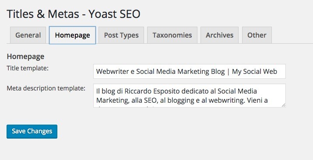
Task: Focus the Meta description template textarea
Action: point(190,96)
